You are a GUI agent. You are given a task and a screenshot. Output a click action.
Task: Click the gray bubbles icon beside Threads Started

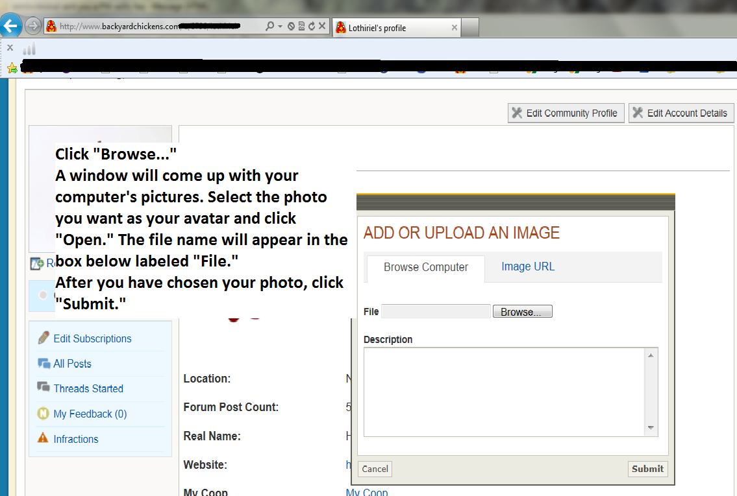tap(44, 388)
